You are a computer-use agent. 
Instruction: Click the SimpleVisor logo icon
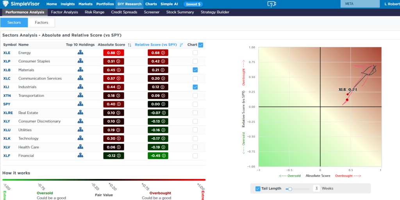point(6,4)
